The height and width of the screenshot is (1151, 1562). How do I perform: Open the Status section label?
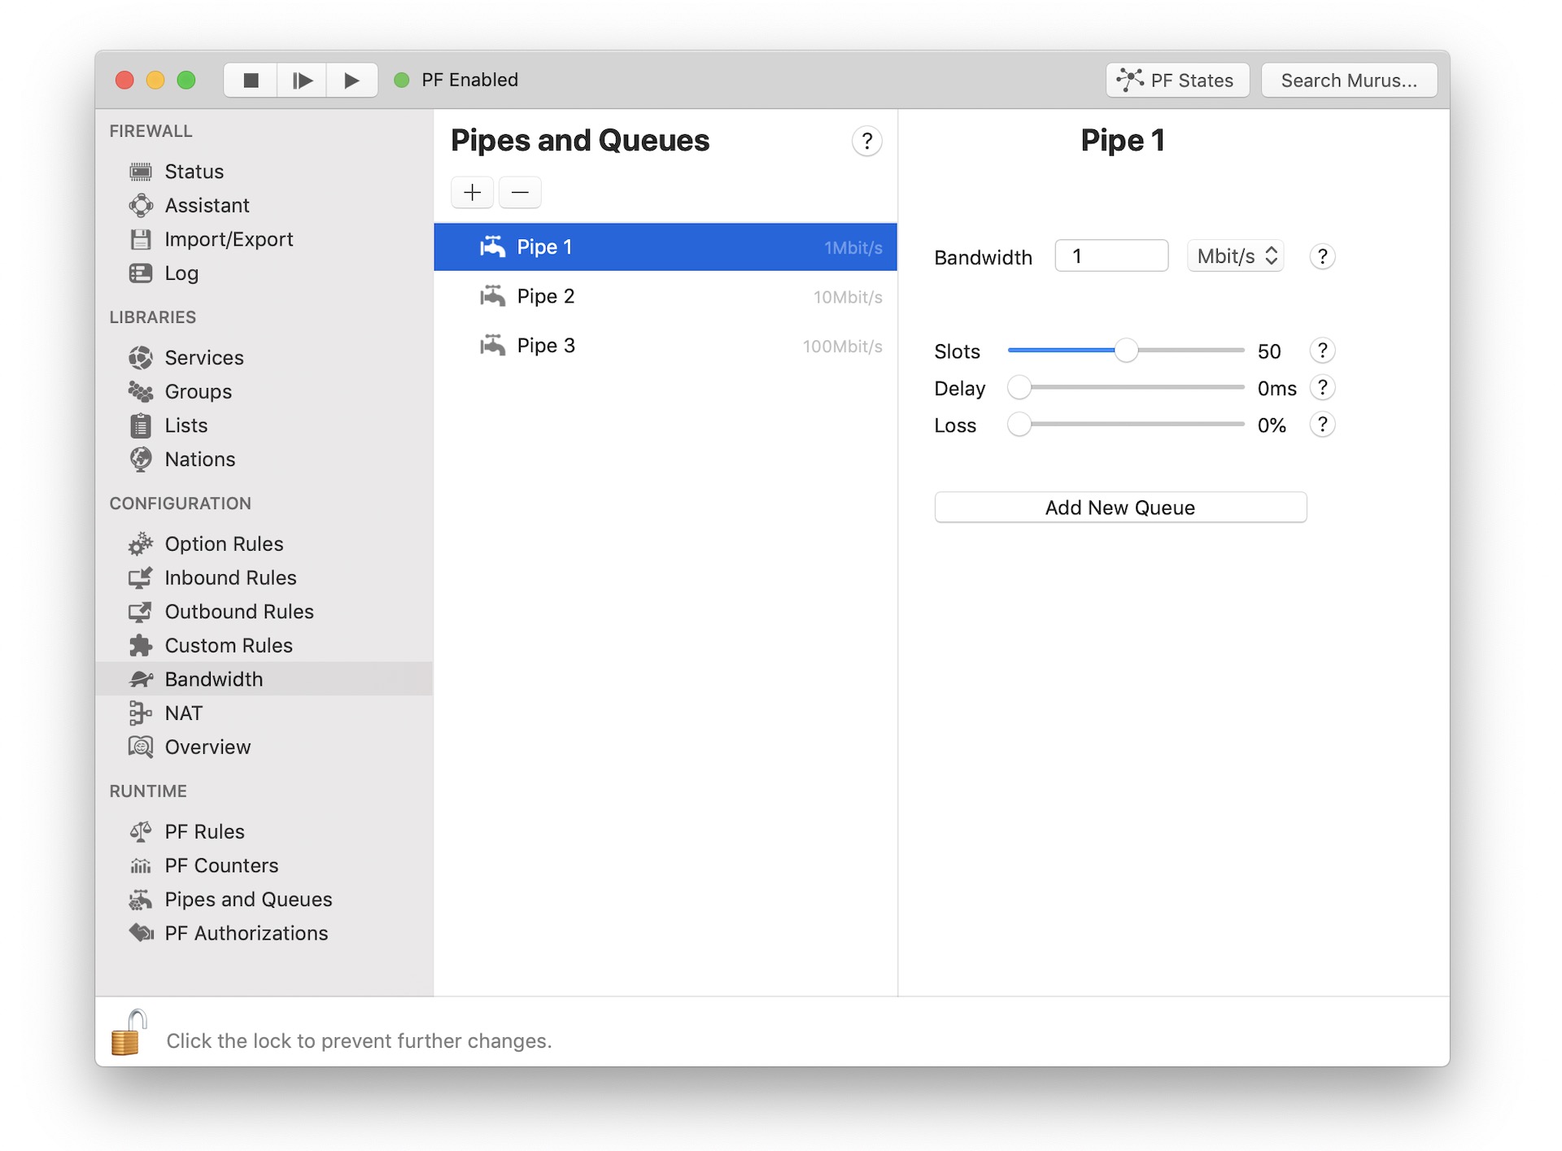[194, 172]
